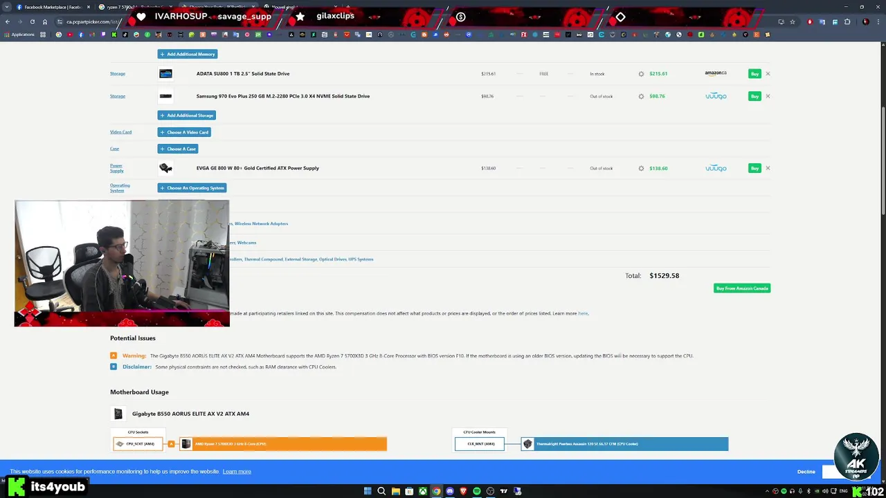
Task: Click the 'here' learn more link
Action: coord(583,313)
